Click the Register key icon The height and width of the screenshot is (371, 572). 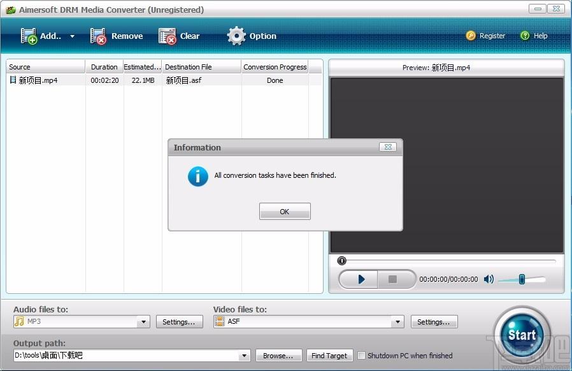point(471,36)
